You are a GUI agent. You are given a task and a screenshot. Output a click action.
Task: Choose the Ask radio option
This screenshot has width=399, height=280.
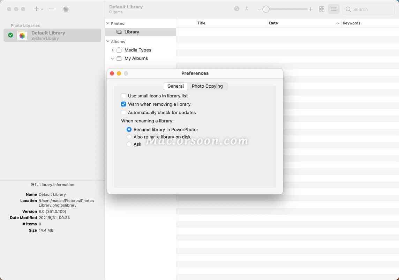pos(129,144)
